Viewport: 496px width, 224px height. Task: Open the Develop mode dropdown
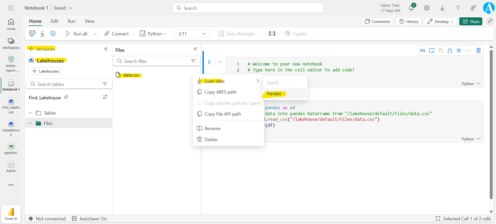click(x=440, y=21)
